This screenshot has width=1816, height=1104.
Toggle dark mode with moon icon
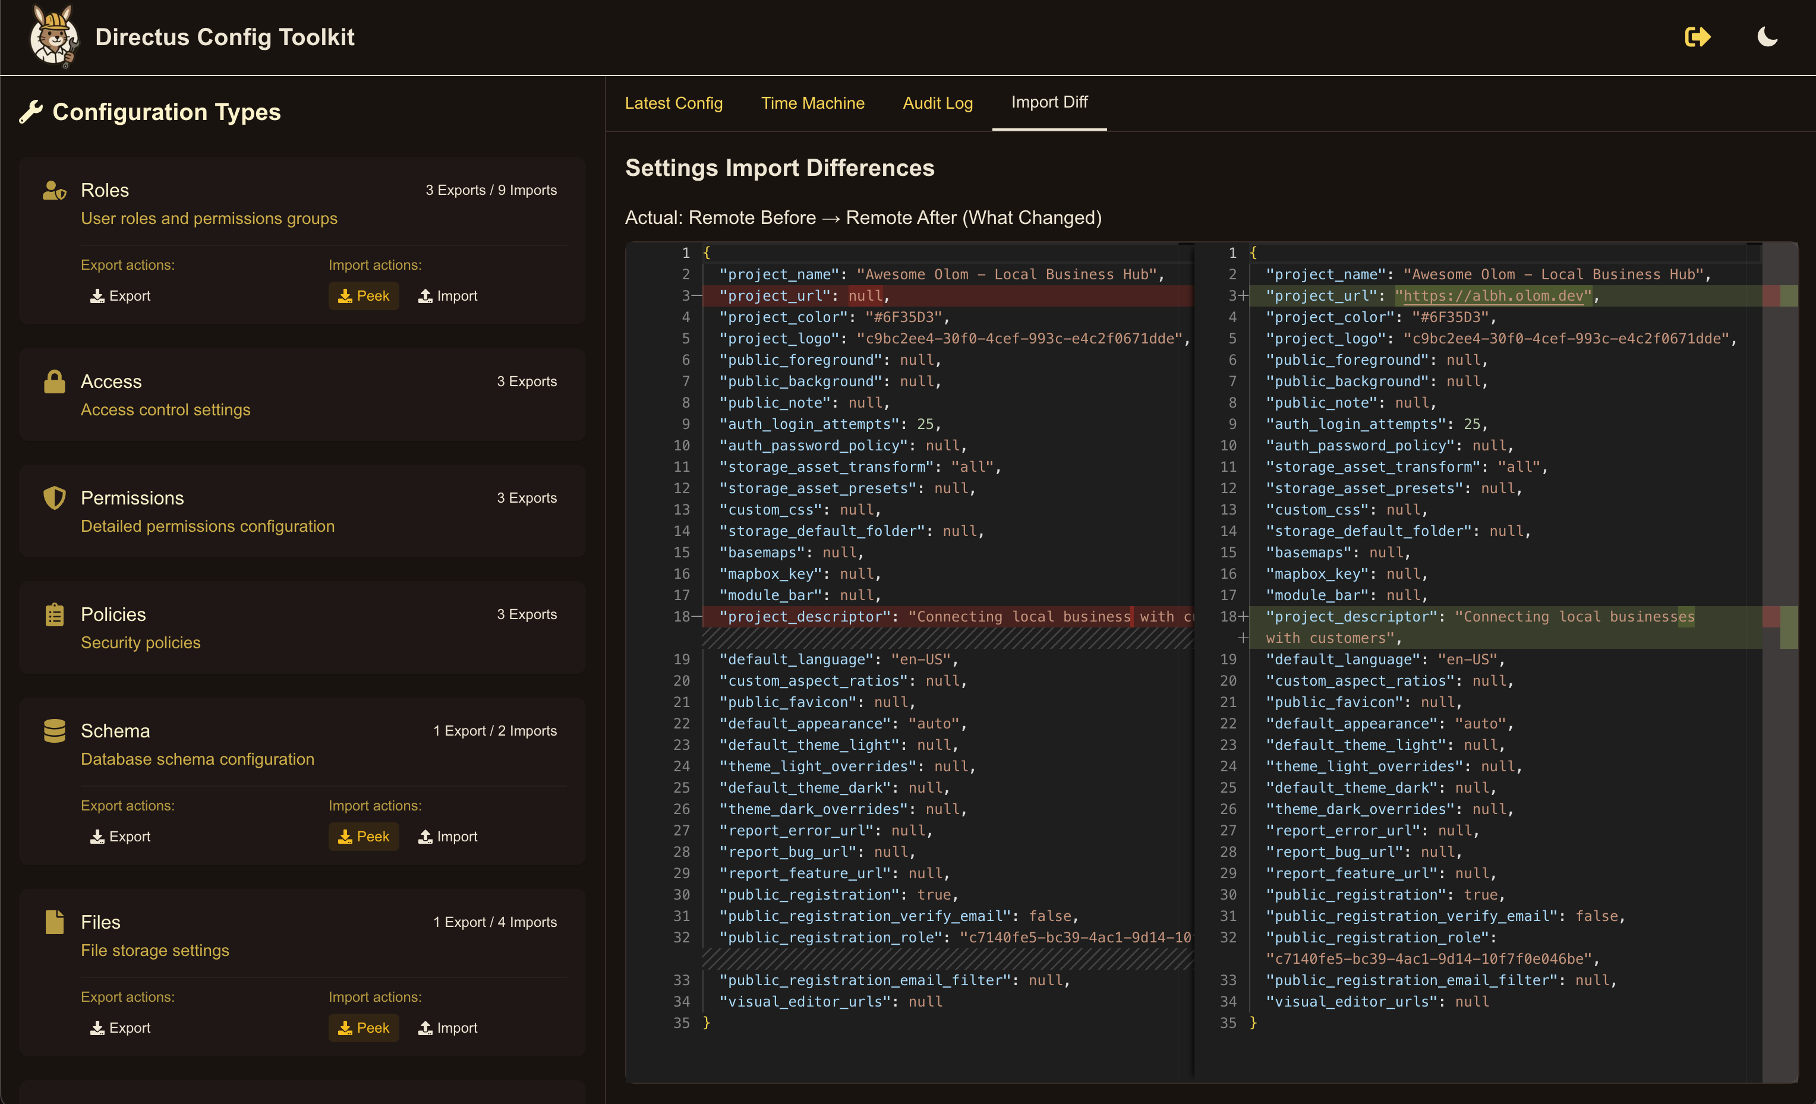coord(1767,37)
